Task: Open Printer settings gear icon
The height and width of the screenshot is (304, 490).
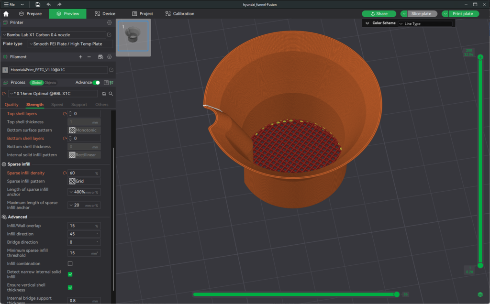Action: [110, 22]
